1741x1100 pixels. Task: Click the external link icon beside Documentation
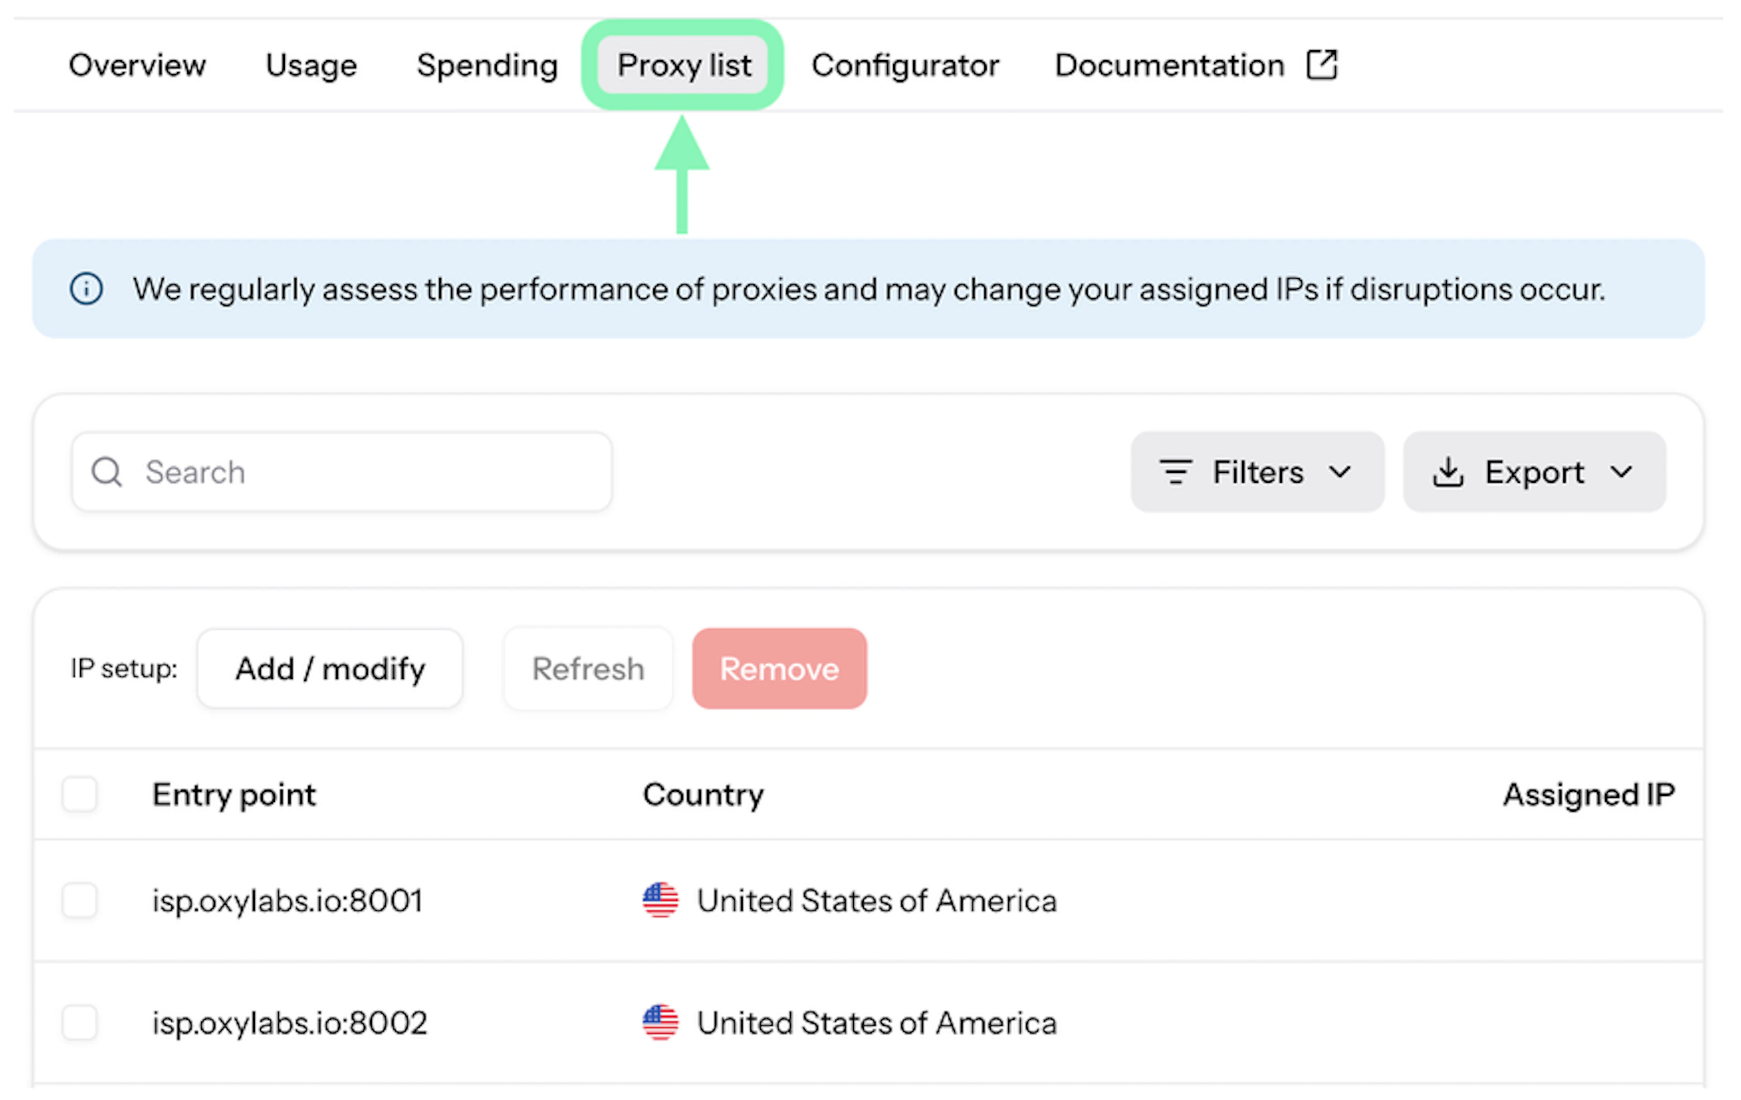pos(1323,64)
